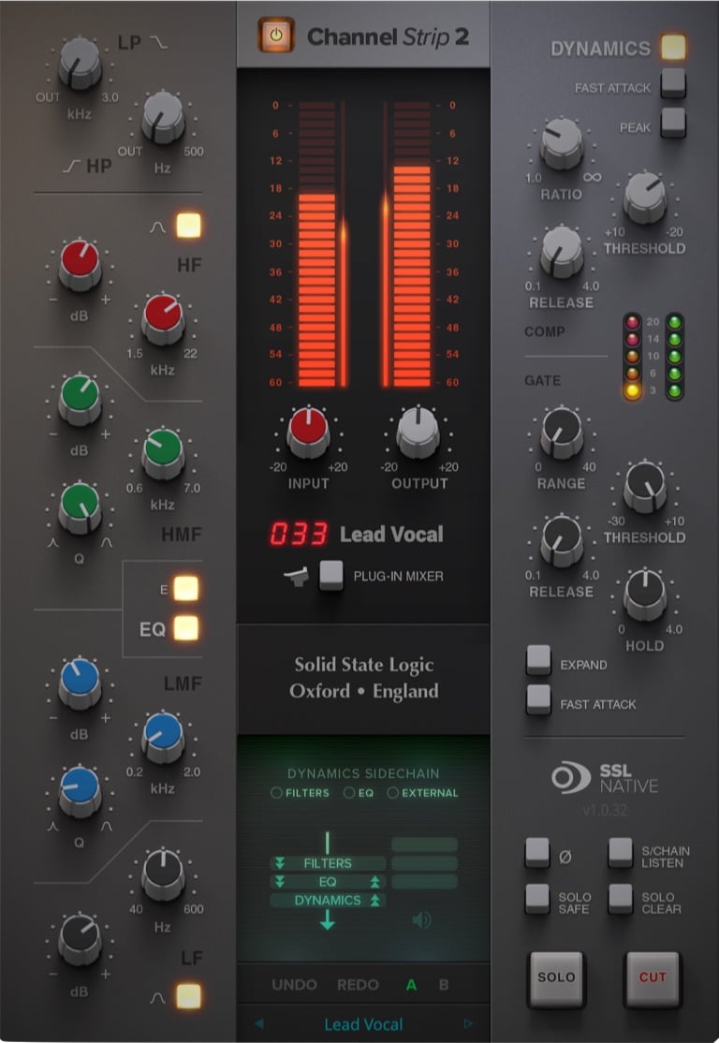Go to previous channel with left arrow
This screenshot has height=1043, width=719.
coord(258,1023)
